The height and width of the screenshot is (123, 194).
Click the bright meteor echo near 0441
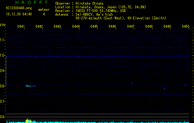pos(31,86)
